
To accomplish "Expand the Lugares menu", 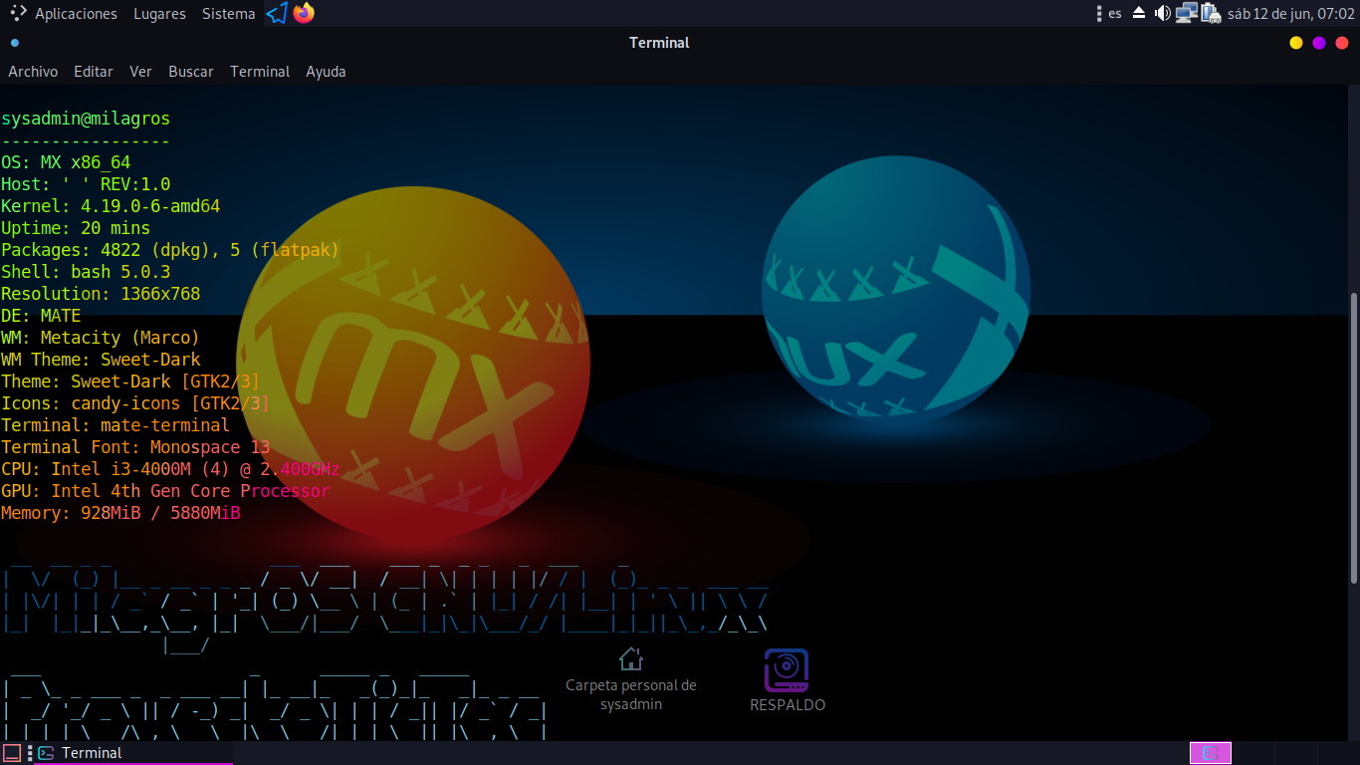I will (x=159, y=13).
